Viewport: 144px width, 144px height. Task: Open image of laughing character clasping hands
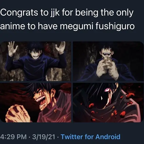[107, 61]
